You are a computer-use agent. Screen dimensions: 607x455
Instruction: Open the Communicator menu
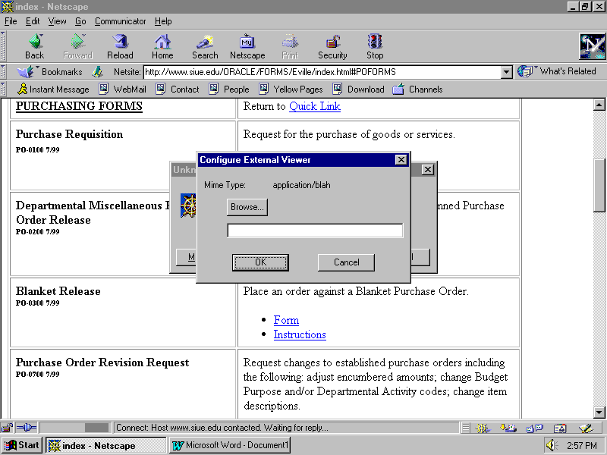click(121, 21)
